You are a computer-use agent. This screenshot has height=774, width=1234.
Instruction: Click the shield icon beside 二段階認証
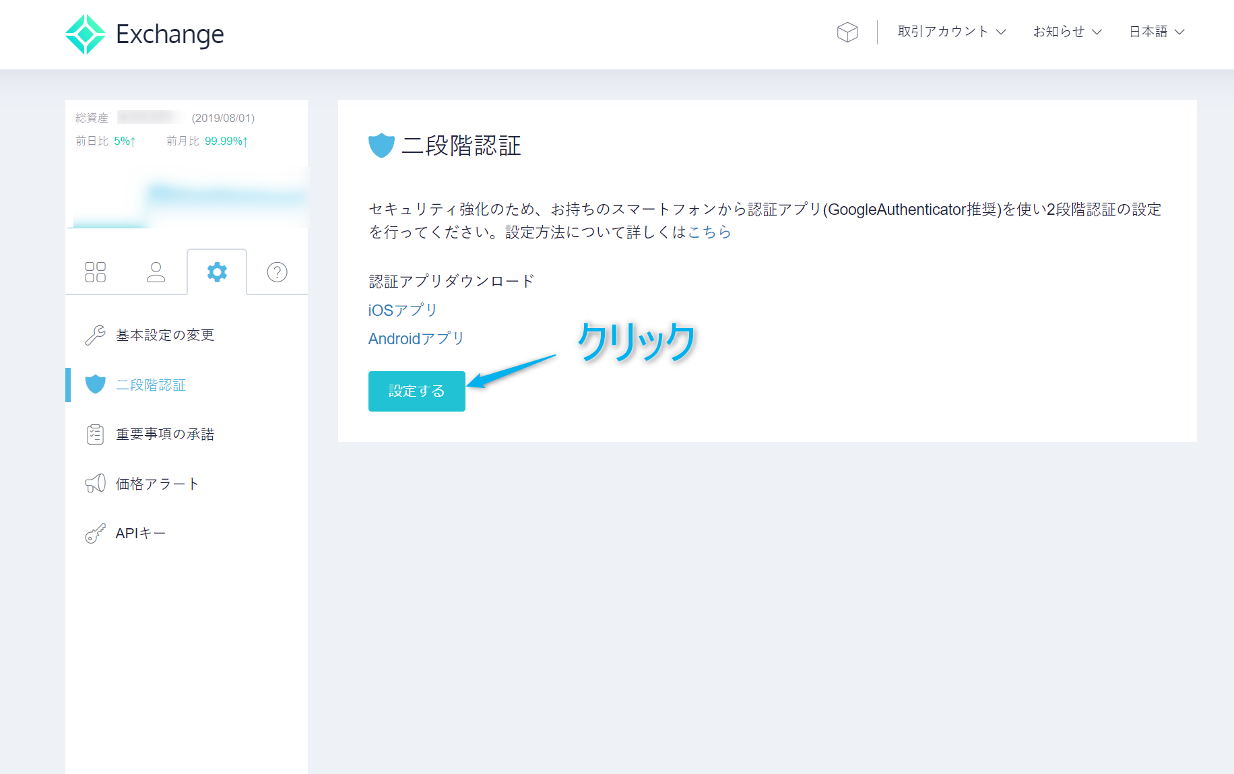(95, 384)
